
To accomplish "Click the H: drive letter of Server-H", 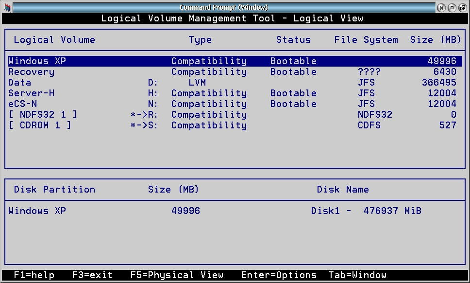I will 153,93.
